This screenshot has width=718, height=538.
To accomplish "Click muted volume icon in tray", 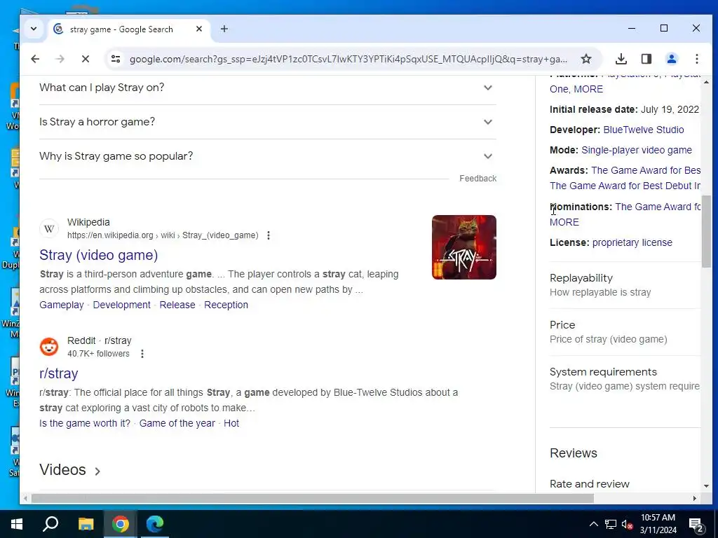I will 627,524.
